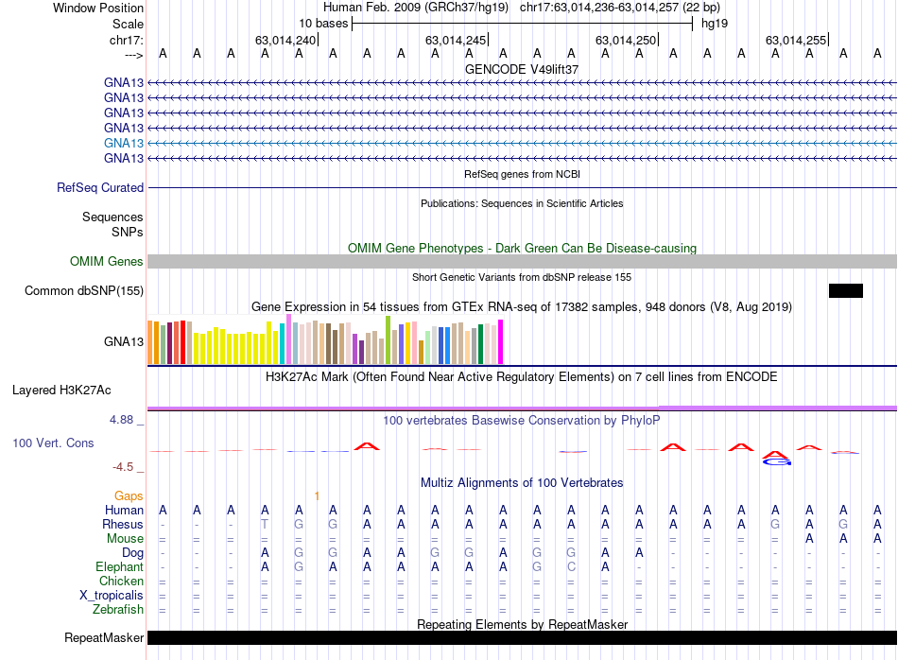898x660 pixels.
Task: Click the blue G in the PhyloP conservation track
Action: point(776,461)
